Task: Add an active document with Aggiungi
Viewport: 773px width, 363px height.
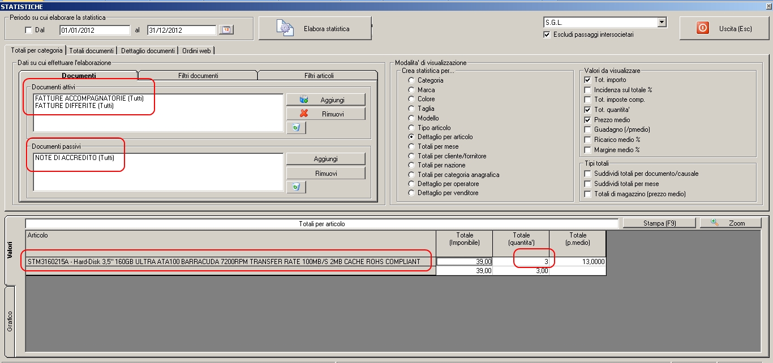Action: tap(326, 100)
